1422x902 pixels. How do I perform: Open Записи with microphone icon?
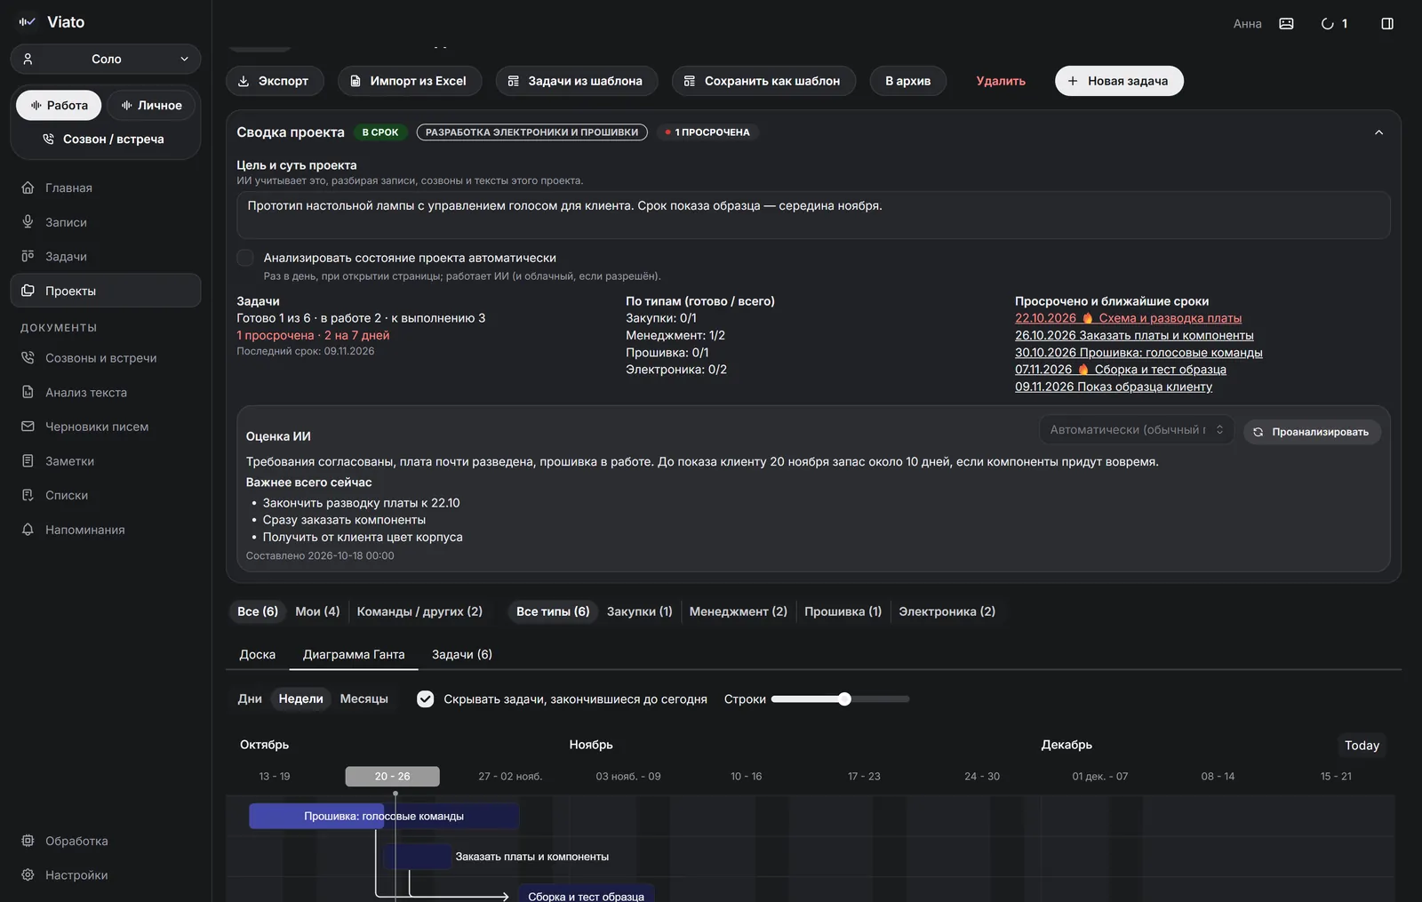pyautogui.click(x=105, y=222)
